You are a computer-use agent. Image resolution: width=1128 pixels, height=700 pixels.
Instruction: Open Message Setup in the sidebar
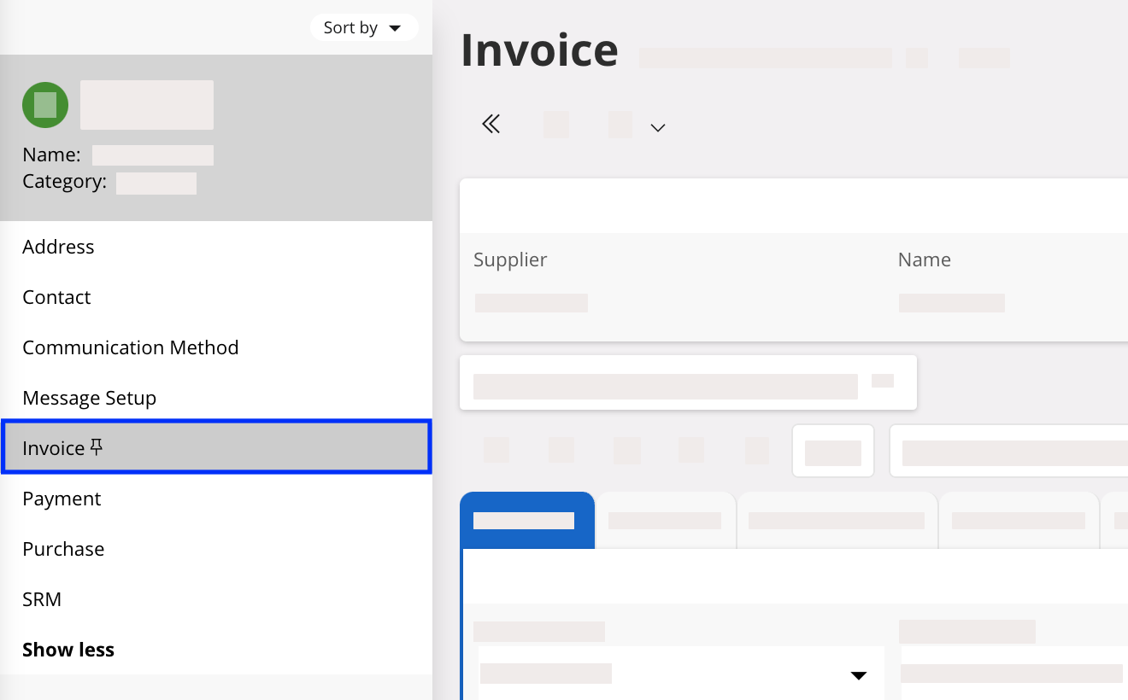click(x=89, y=398)
